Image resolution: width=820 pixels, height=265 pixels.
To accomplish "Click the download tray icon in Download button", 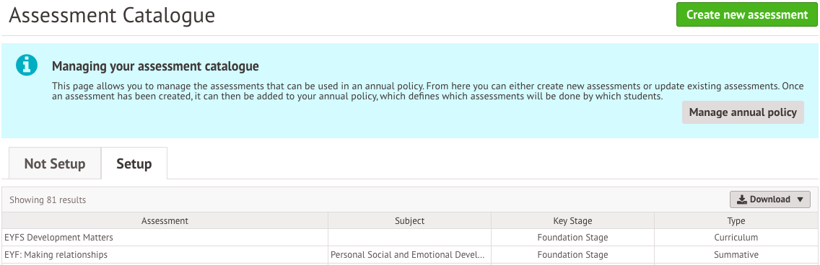I will 741,199.
